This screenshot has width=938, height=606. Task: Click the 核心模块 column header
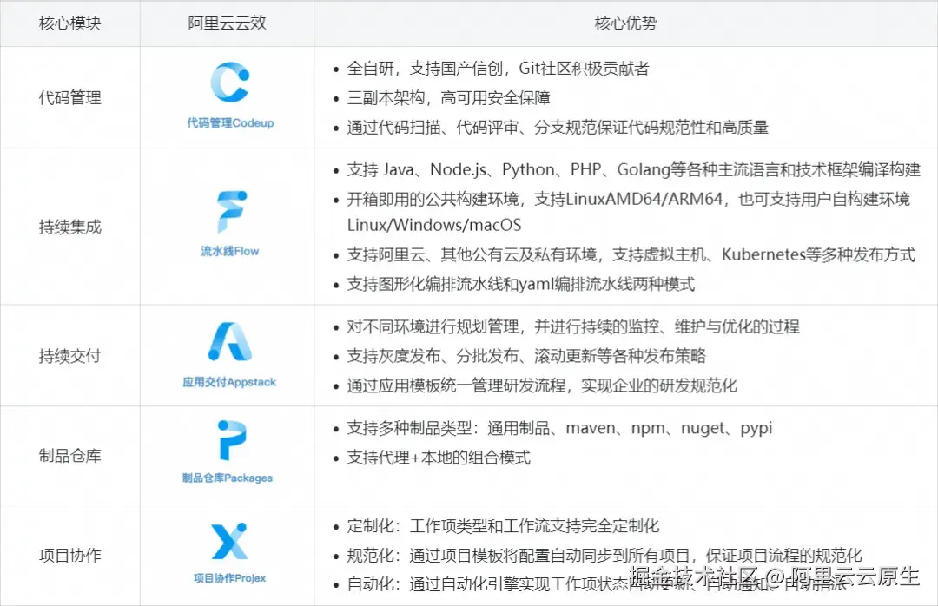(x=69, y=23)
